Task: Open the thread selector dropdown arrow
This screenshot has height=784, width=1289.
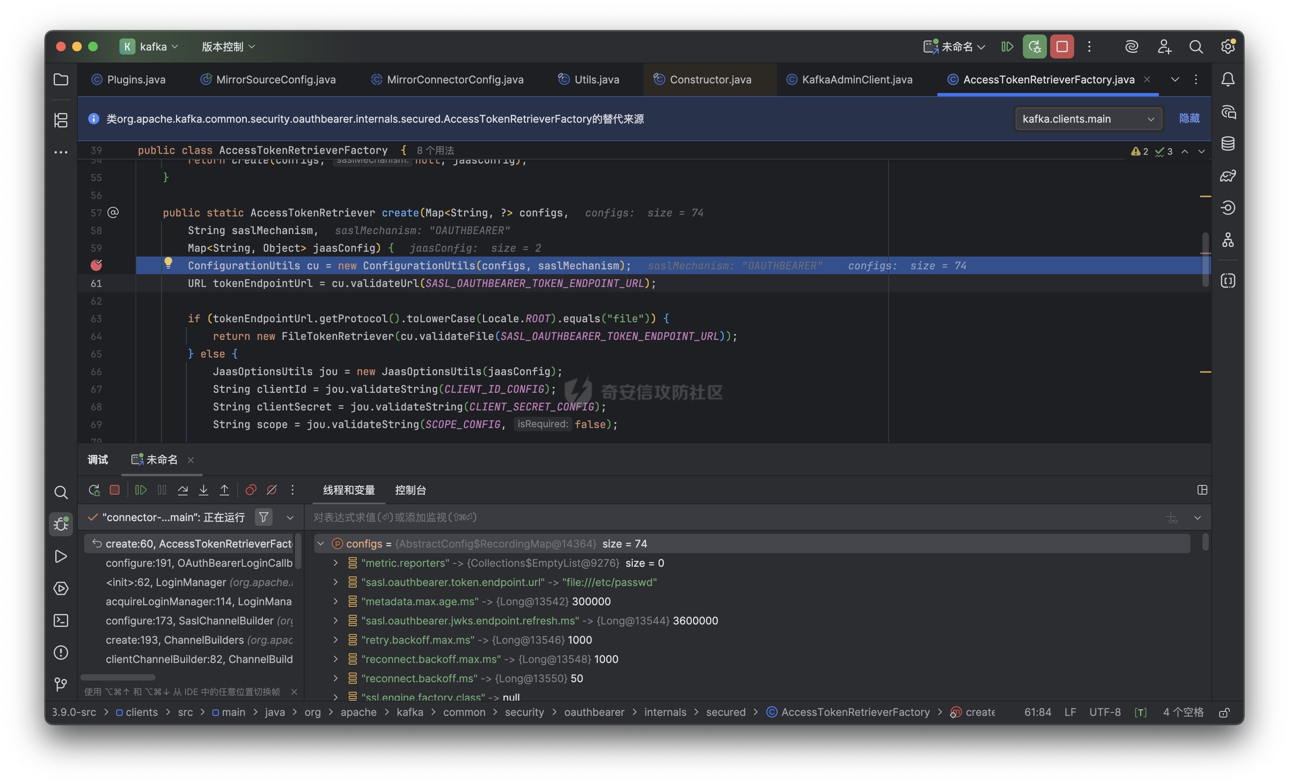Action: tap(290, 517)
